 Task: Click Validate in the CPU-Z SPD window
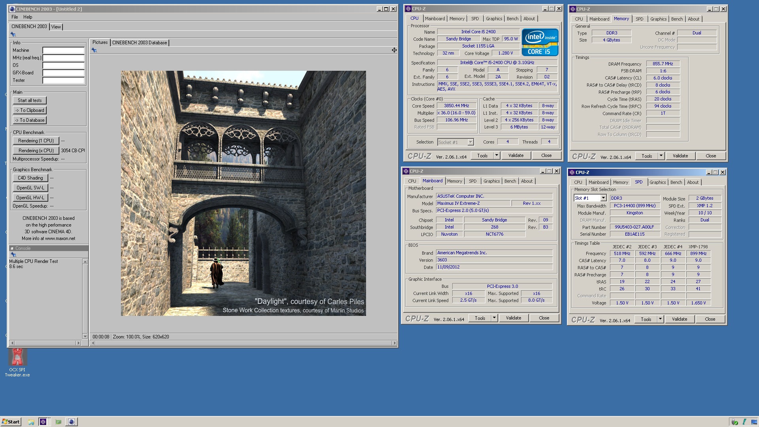[x=680, y=319]
